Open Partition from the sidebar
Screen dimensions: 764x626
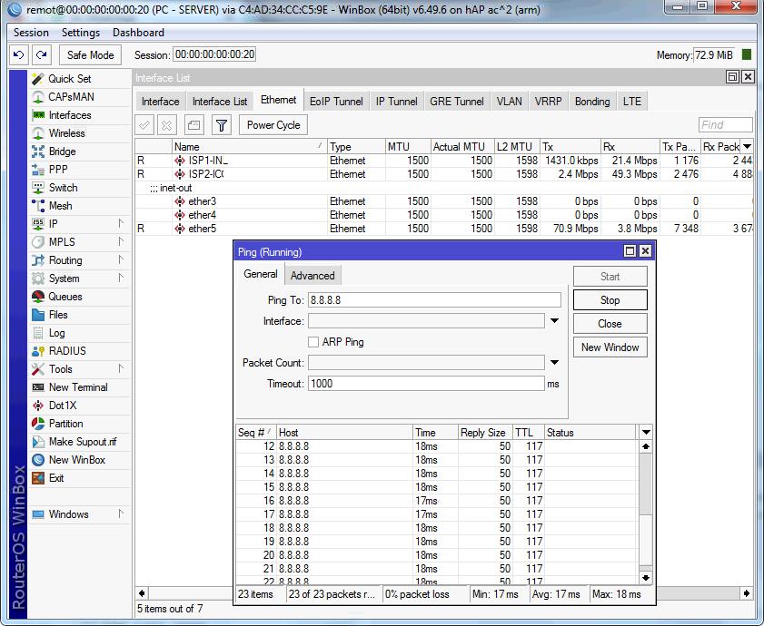65,424
